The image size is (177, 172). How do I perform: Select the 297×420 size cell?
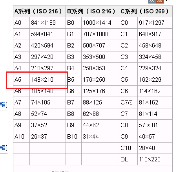pos(47,57)
